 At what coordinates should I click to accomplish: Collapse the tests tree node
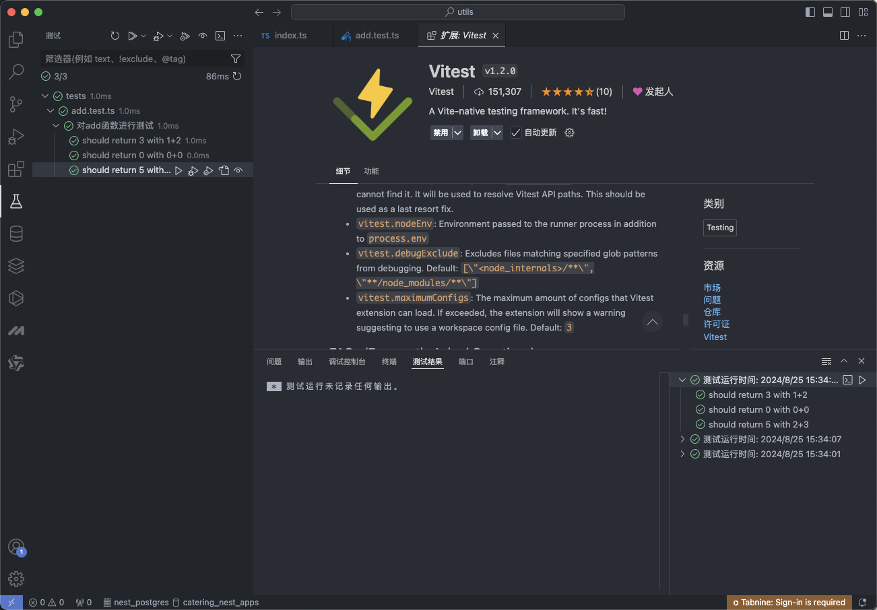pyautogui.click(x=46, y=96)
